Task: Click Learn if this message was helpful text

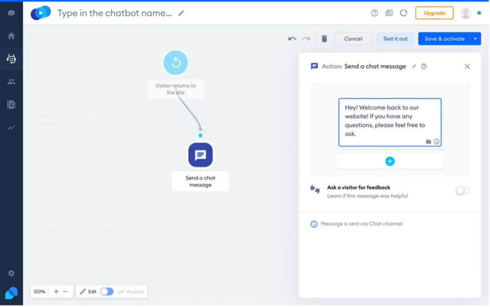Action: point(367,196)
